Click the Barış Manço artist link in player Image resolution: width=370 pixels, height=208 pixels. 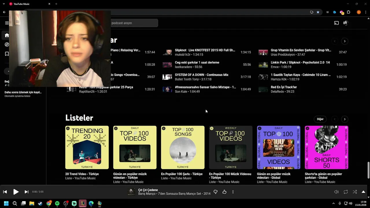pos(147,194)
